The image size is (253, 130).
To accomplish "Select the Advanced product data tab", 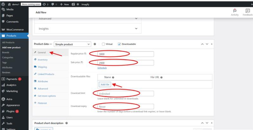I will (51, 89).
